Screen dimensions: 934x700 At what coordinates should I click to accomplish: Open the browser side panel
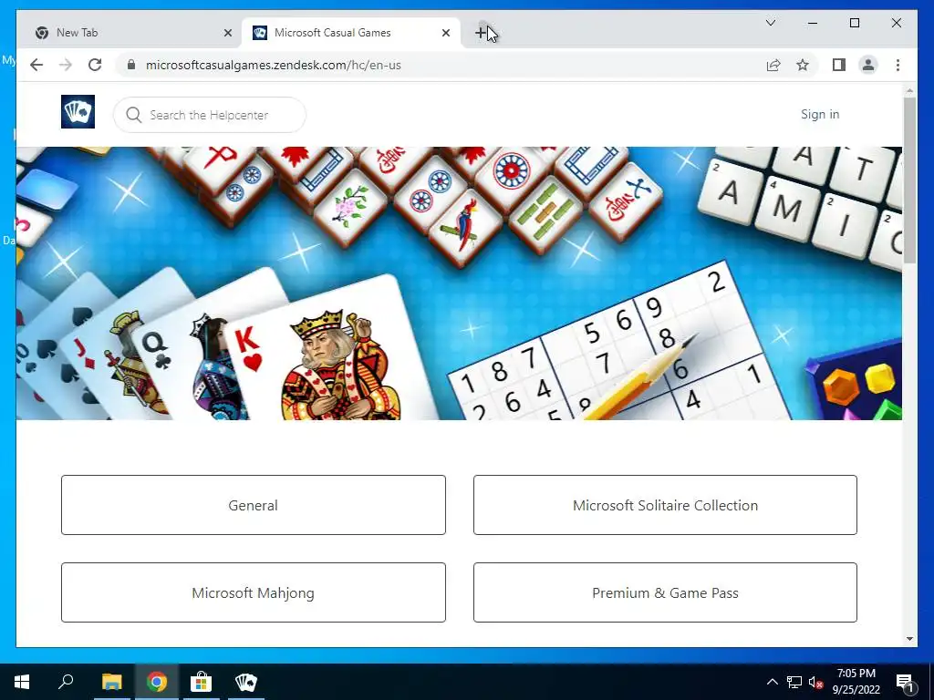pos(839,65)
